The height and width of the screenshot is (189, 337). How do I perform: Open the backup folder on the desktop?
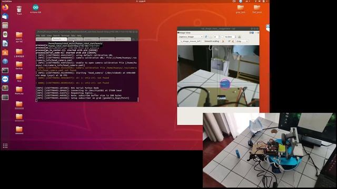(x=19, y=66)
